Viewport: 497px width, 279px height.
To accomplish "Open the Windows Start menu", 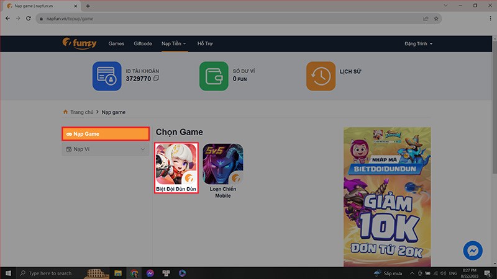I will click(x=8, y=273).
